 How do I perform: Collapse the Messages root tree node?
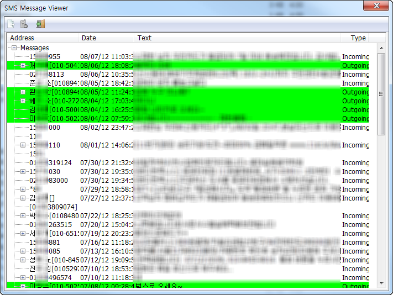[14, 48]
